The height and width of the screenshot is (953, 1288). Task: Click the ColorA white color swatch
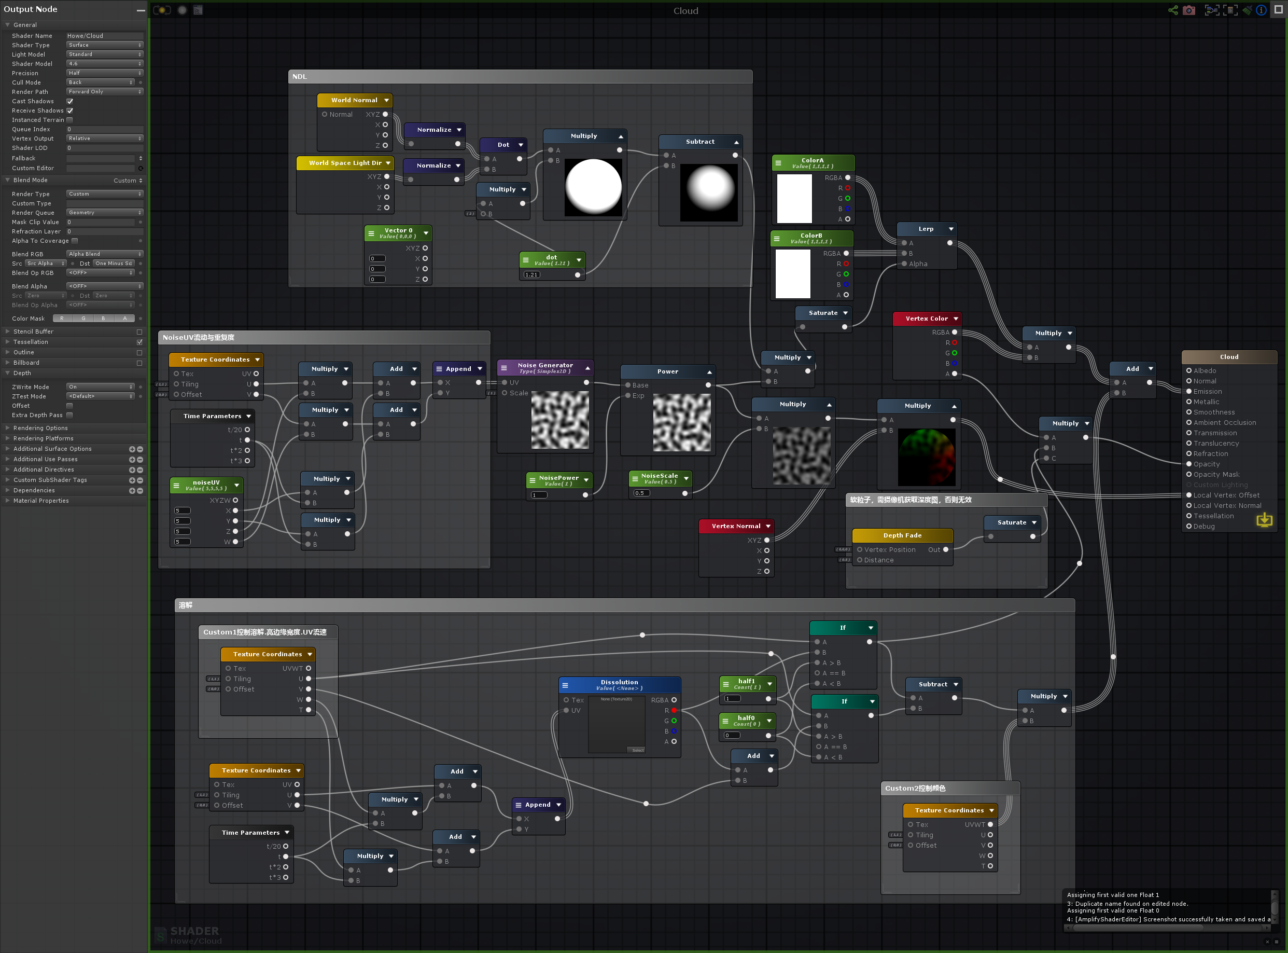pos(794,199)
